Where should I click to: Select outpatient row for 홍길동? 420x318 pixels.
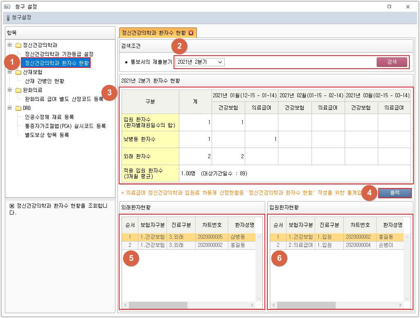pyautogui.click(x=188, y=245)
